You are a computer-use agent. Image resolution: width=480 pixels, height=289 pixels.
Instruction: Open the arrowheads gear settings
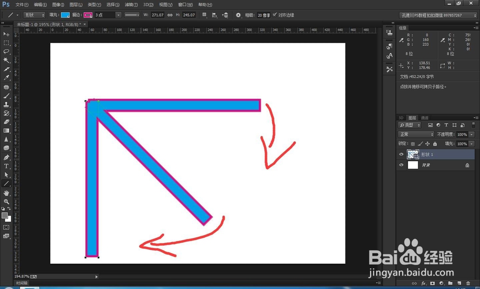(x=238, y=15)
